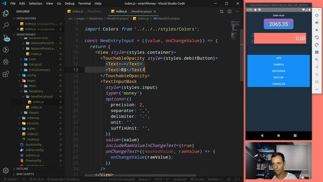Viewport: 323px width, 182px height.
Task: Click Synchronize Changes icon in status bar
Action: point(24,179)
